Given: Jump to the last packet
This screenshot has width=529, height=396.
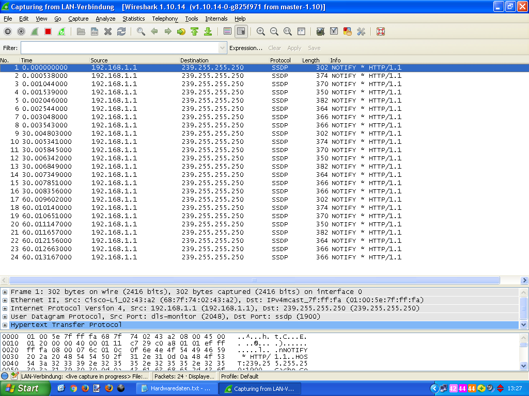Looking at the screenshot, I should [208, 31].
